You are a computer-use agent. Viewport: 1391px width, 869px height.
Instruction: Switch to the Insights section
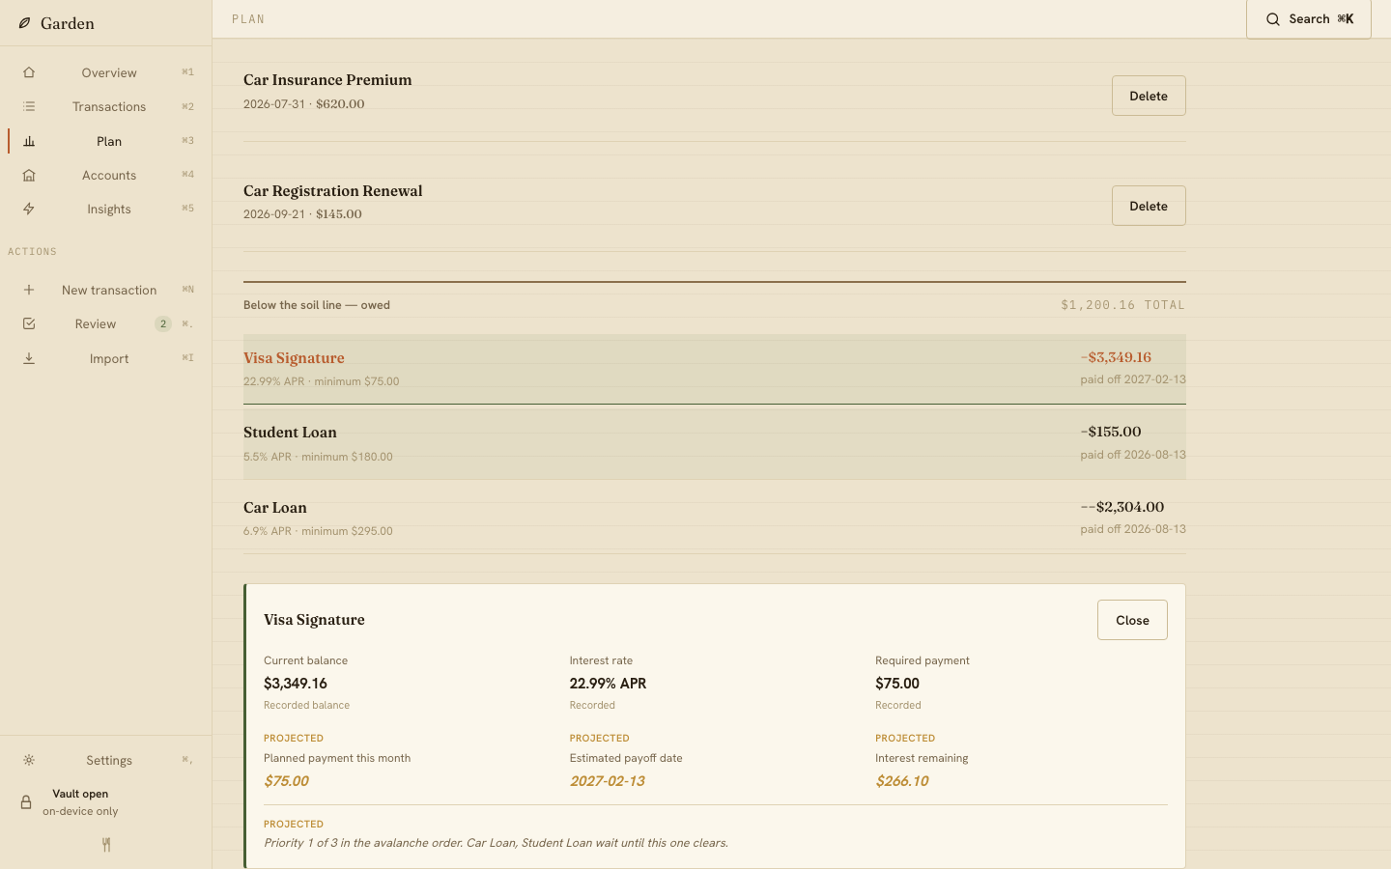click(109, 209)
